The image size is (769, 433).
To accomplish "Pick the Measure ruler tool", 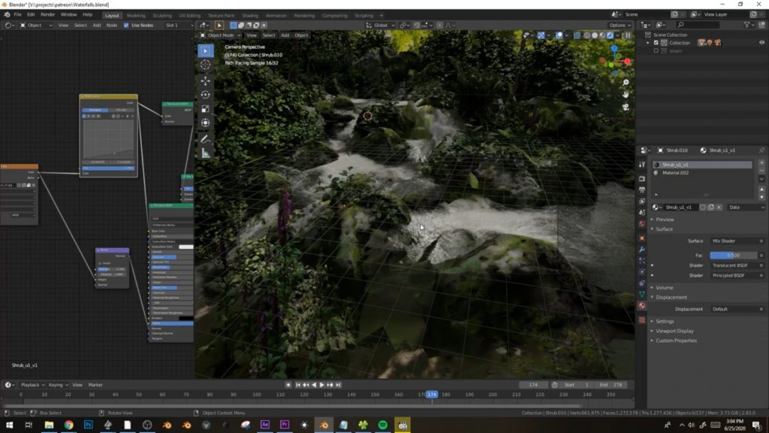I will 206,153.
